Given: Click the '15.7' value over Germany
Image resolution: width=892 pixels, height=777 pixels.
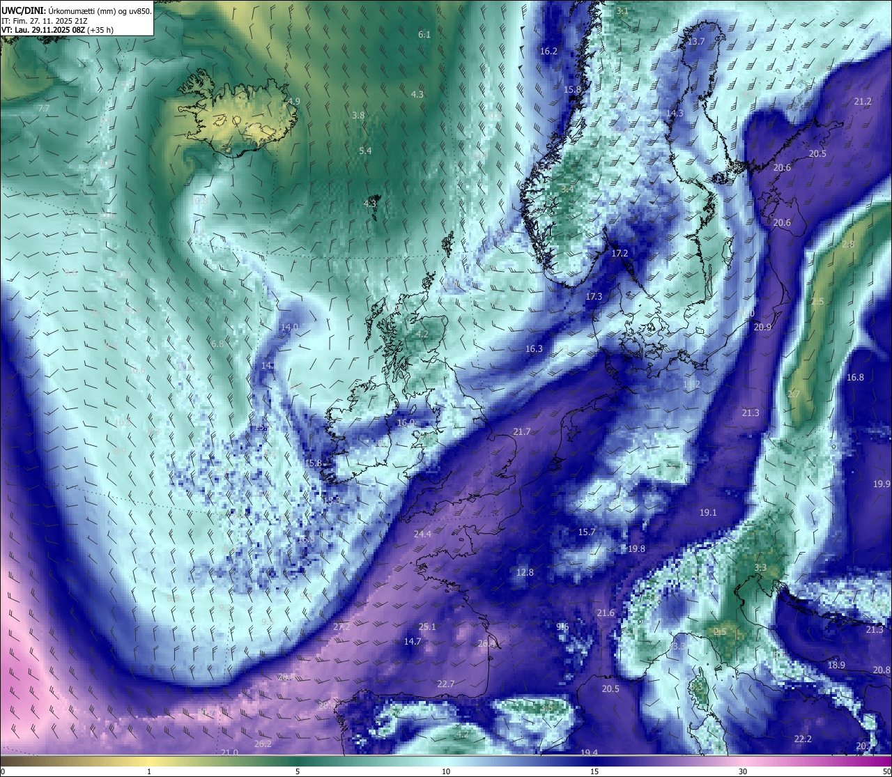Looking at the screenshot, I should coord(587,532).
